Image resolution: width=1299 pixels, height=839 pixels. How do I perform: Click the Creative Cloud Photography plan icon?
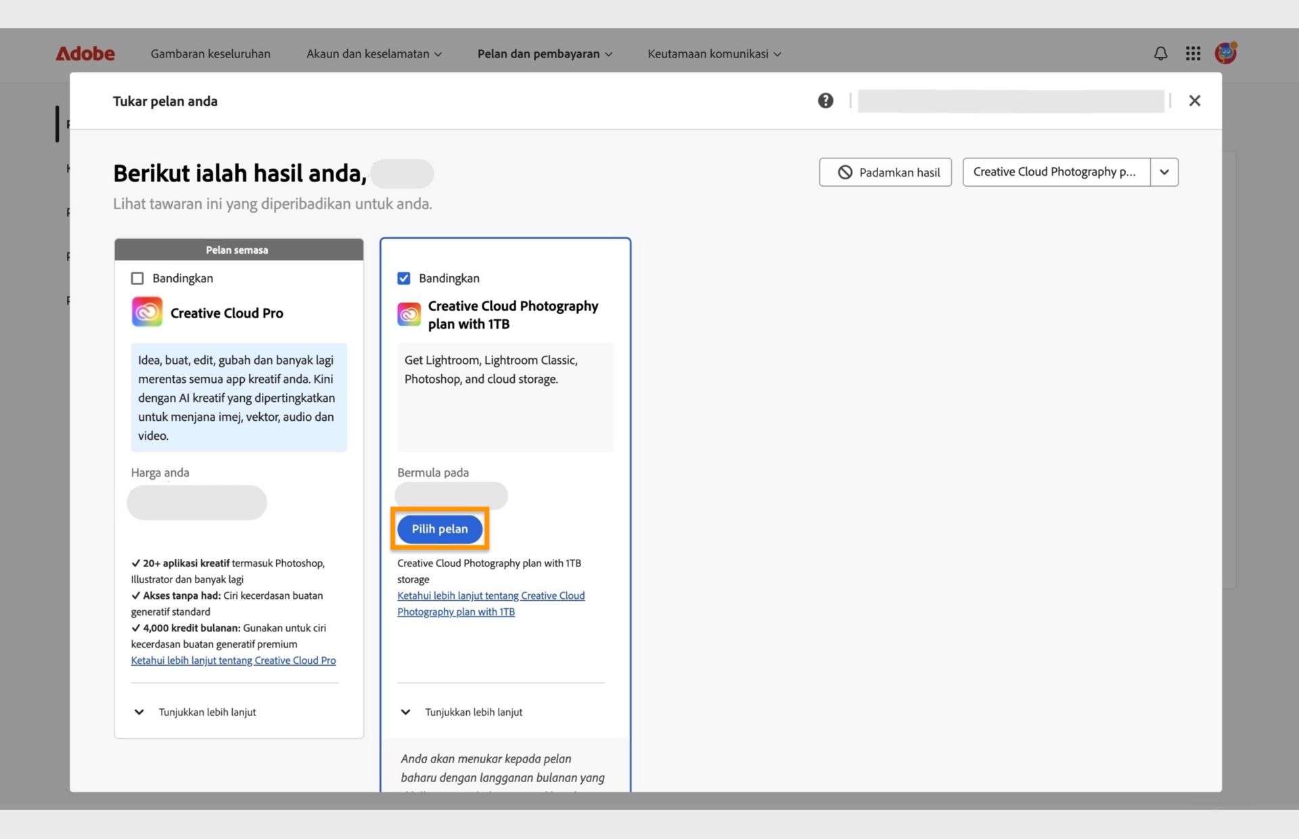coord(409,315)
